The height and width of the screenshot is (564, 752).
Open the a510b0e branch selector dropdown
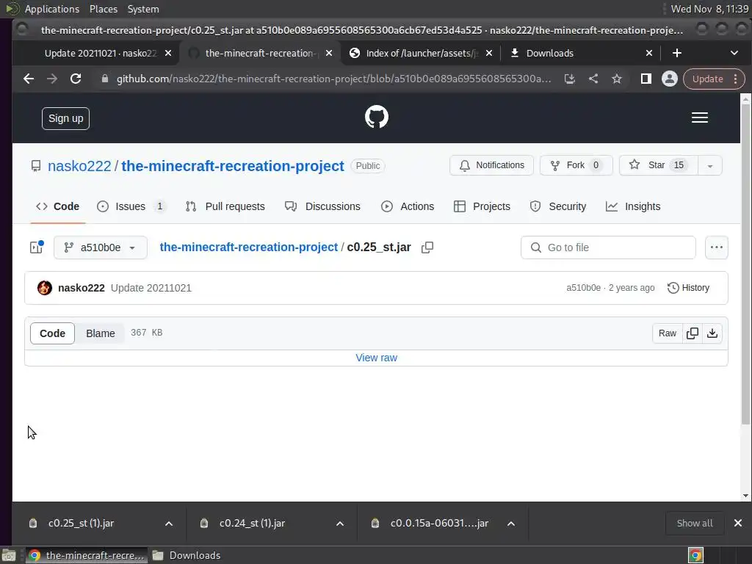coord(100,247)
